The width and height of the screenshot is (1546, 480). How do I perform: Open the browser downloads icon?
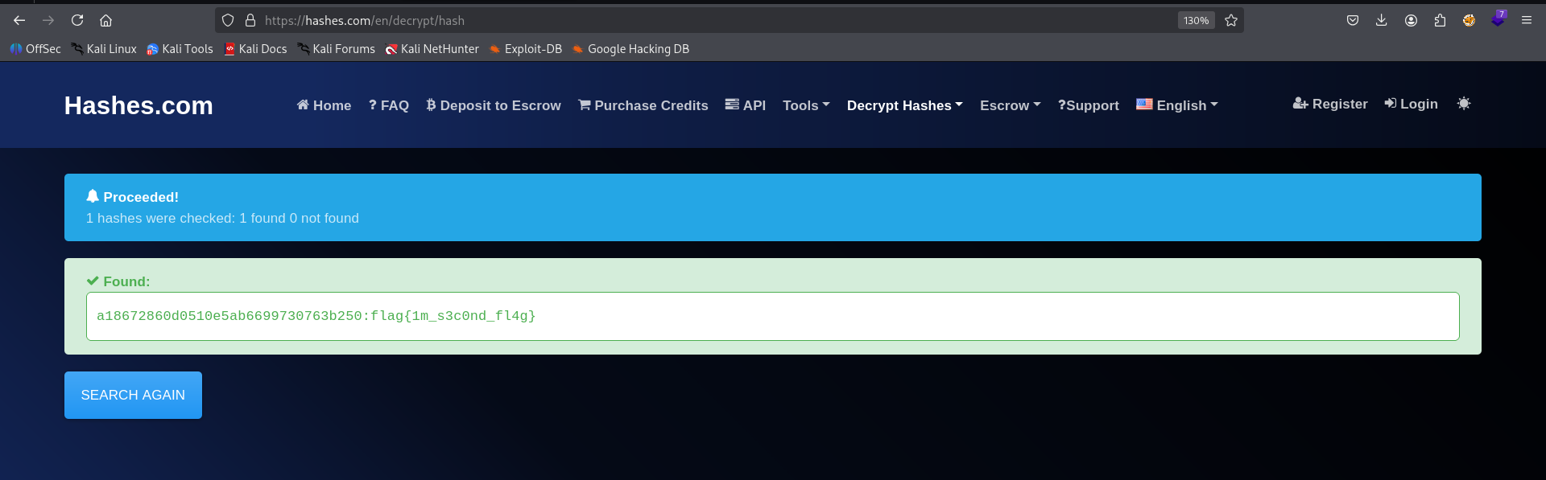1381,20
